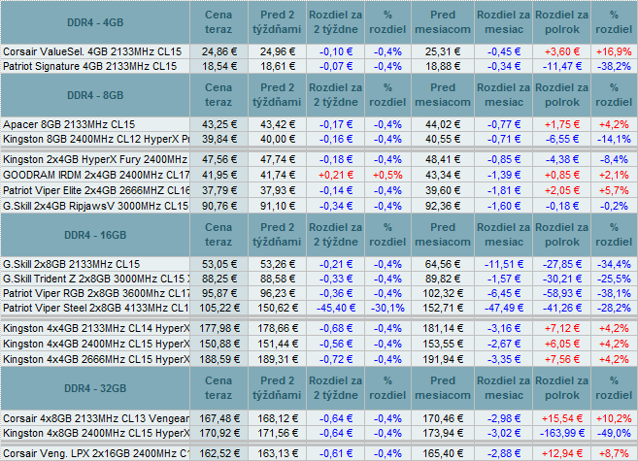Click Corsair Veng. LPX 2x16GB 2400MHz row name

click(x=95, y=453)
